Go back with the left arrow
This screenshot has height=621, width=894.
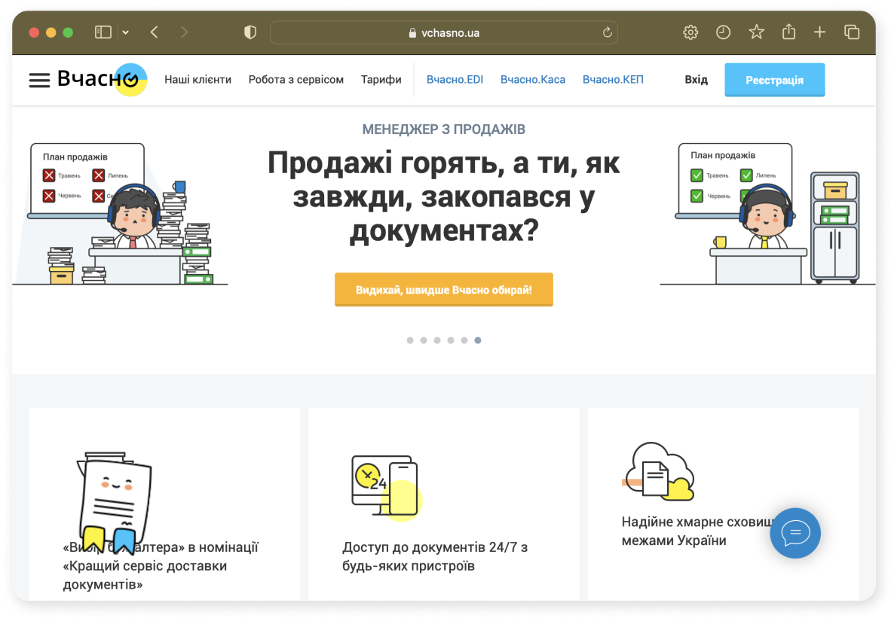tap(154, 32)
